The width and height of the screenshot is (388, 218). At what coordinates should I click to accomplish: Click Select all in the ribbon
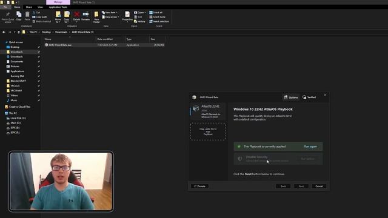tap(156, 12)
